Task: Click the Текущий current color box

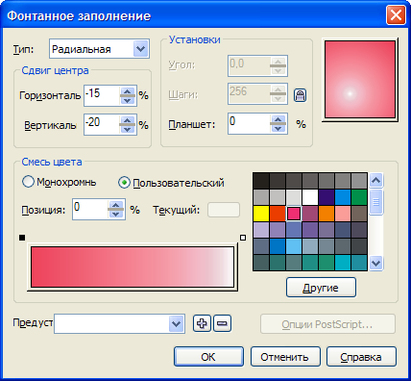Action: pos(224,210)
